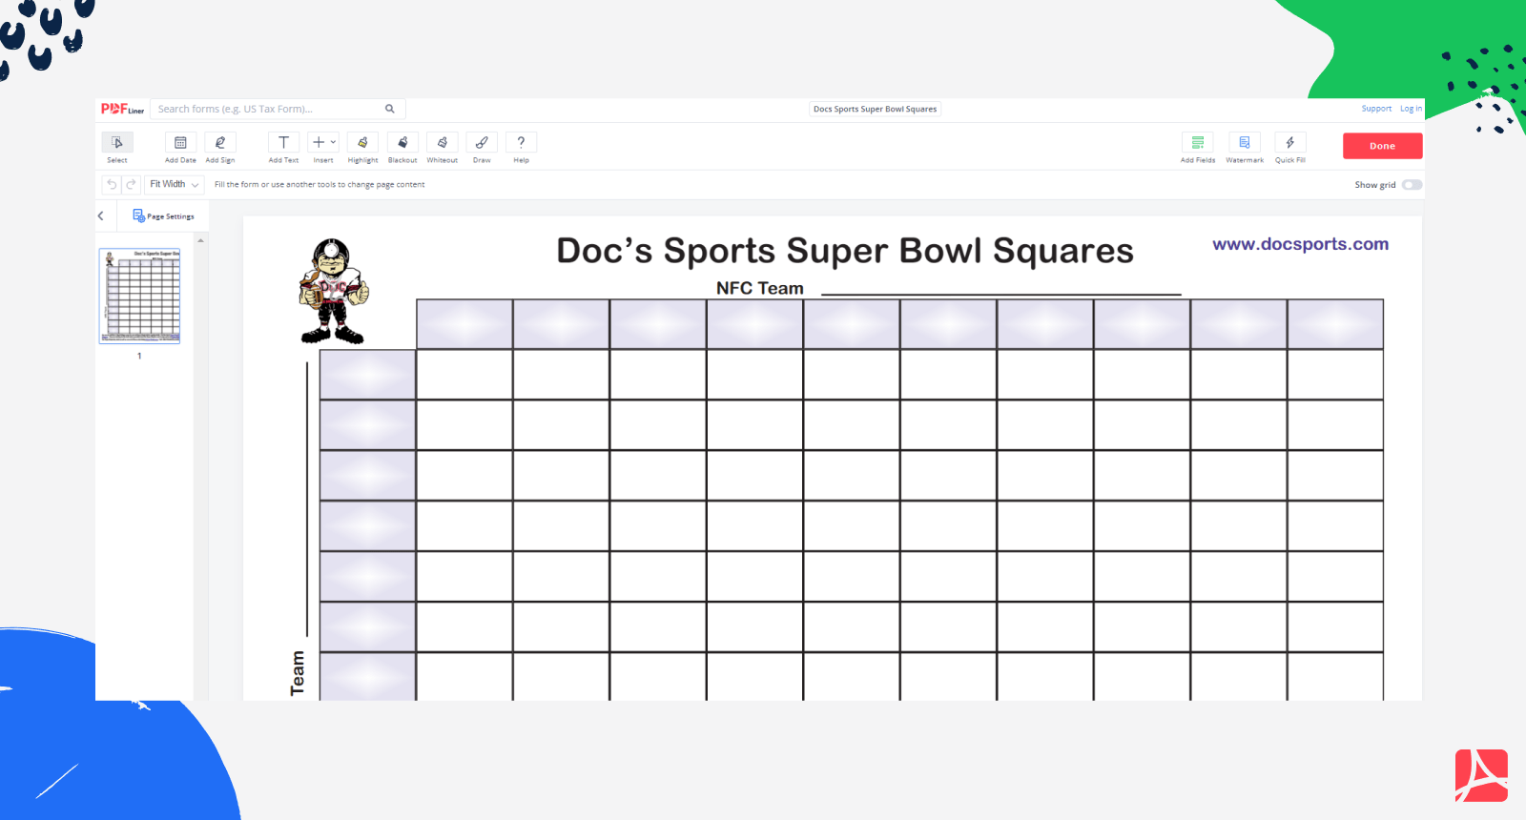Screen dimensions: 1526x820
Task: Click the red Done button
Action: point(1383,146)
